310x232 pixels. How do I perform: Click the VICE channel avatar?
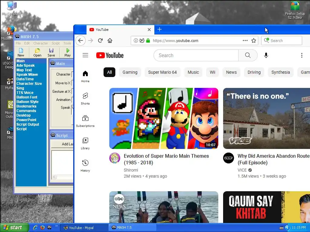coord(229,158)
